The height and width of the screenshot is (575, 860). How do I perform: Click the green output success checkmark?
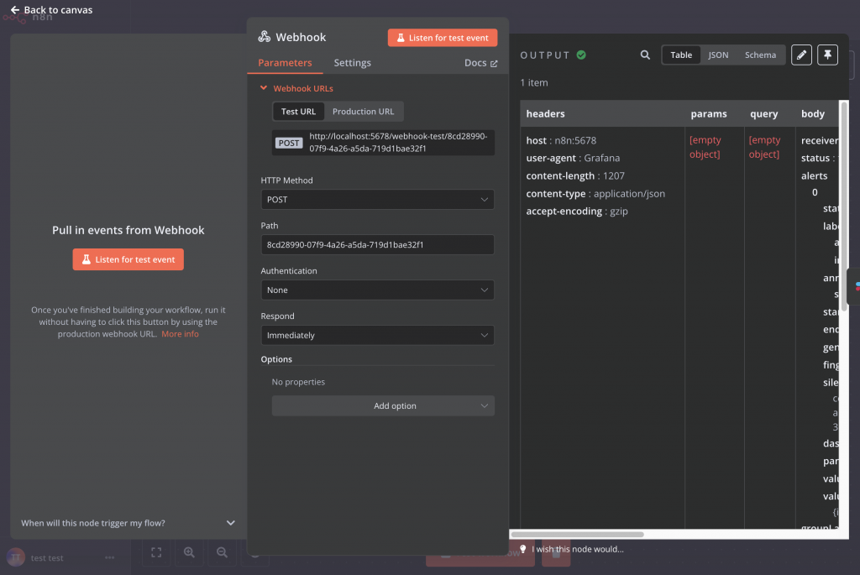point(581,55)
